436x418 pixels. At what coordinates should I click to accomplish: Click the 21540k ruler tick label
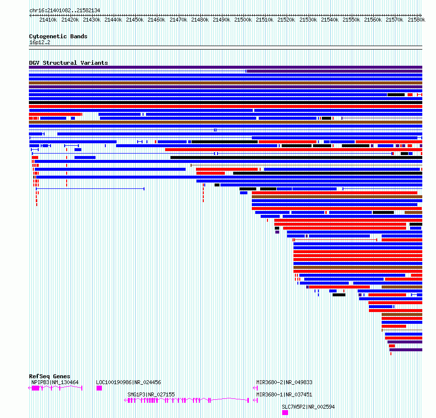click(x=330, y=20)
